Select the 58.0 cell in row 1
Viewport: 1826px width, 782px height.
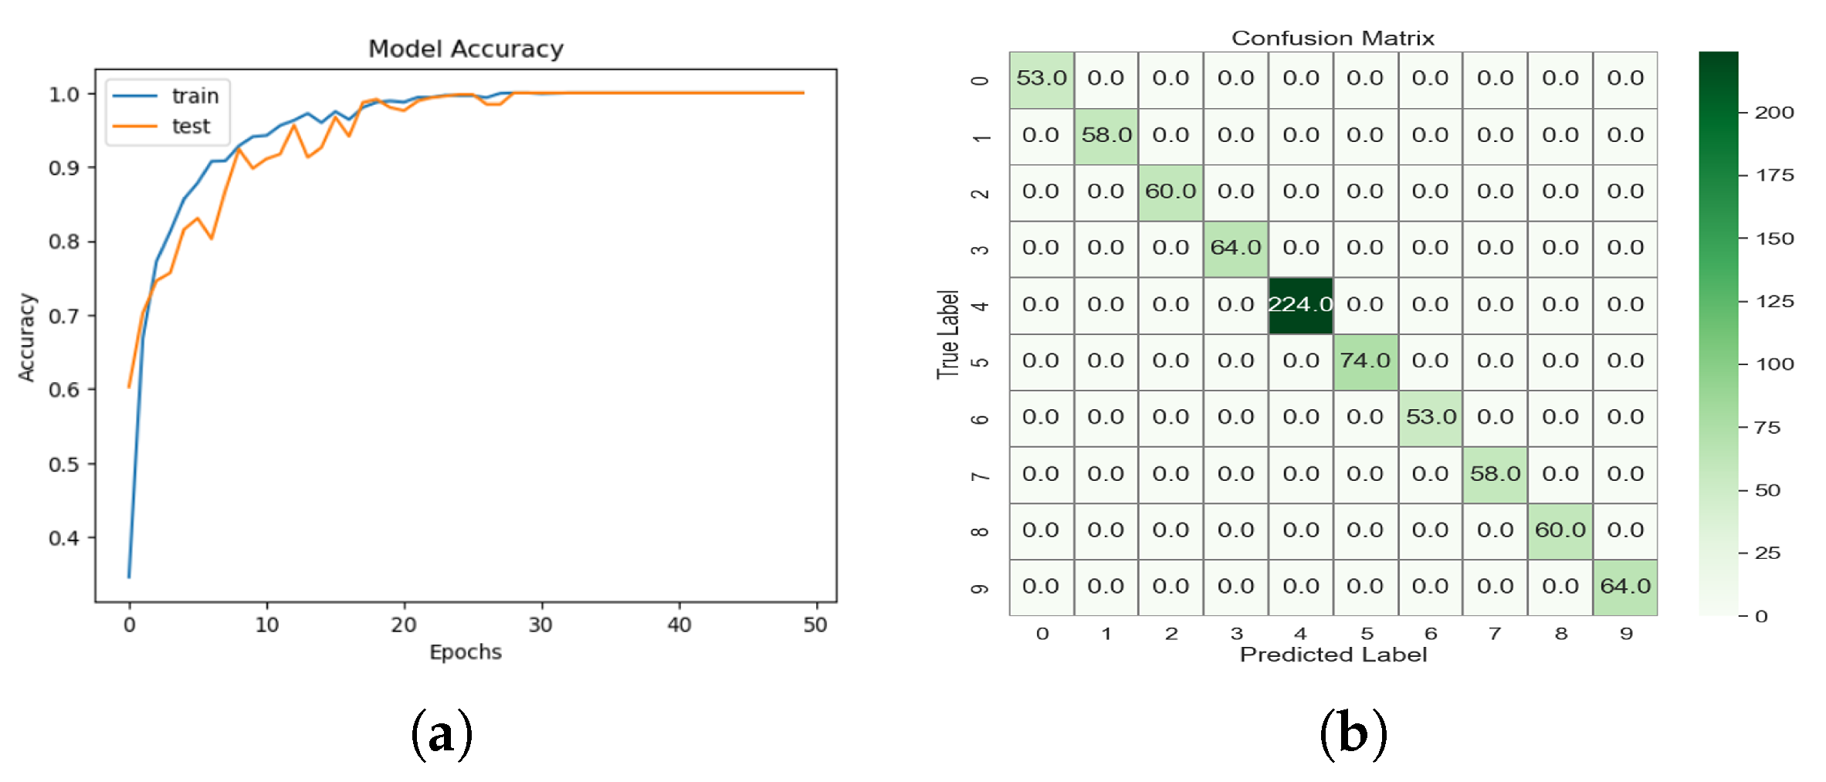pos(1106,135)
